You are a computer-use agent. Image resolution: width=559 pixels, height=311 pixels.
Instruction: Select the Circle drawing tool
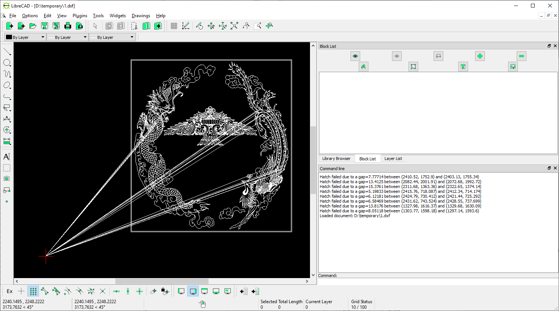pyautogui.click(x=7, y=63)
